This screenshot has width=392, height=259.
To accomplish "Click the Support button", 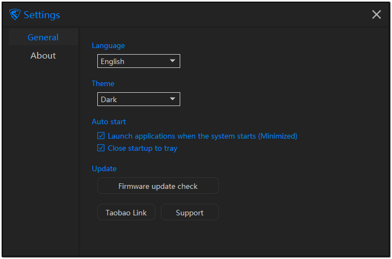I will pos(190,213).
